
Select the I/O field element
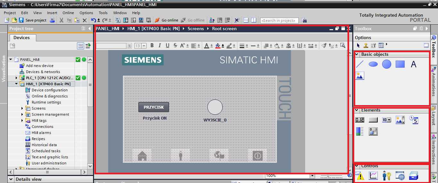[x=360, y=120]
